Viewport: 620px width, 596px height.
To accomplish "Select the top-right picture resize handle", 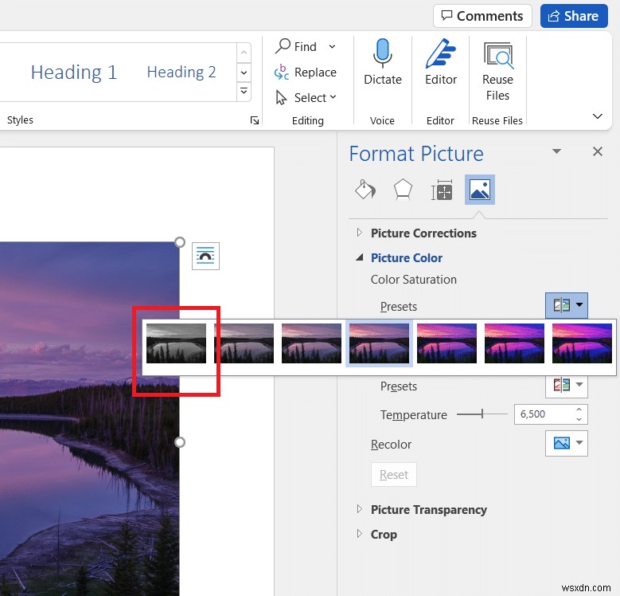I will tap(180, 242).
